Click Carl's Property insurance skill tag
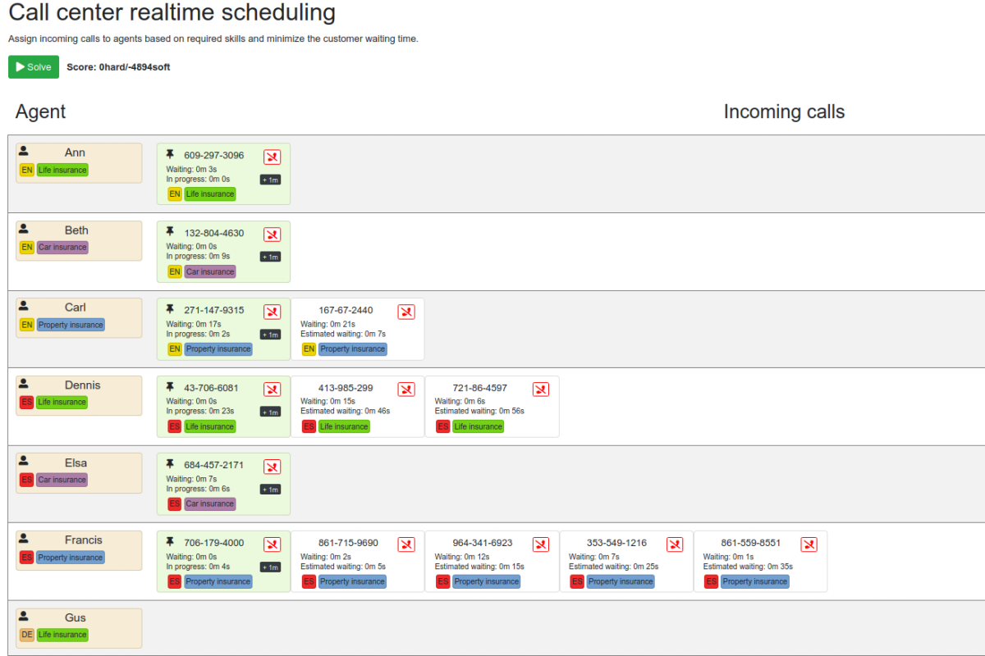985x656 pixels. (71, 325)
